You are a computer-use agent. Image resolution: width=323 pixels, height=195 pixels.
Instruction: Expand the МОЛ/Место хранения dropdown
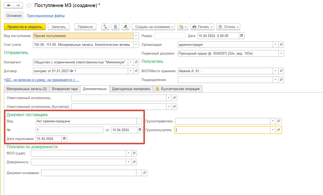click(276, 71)
